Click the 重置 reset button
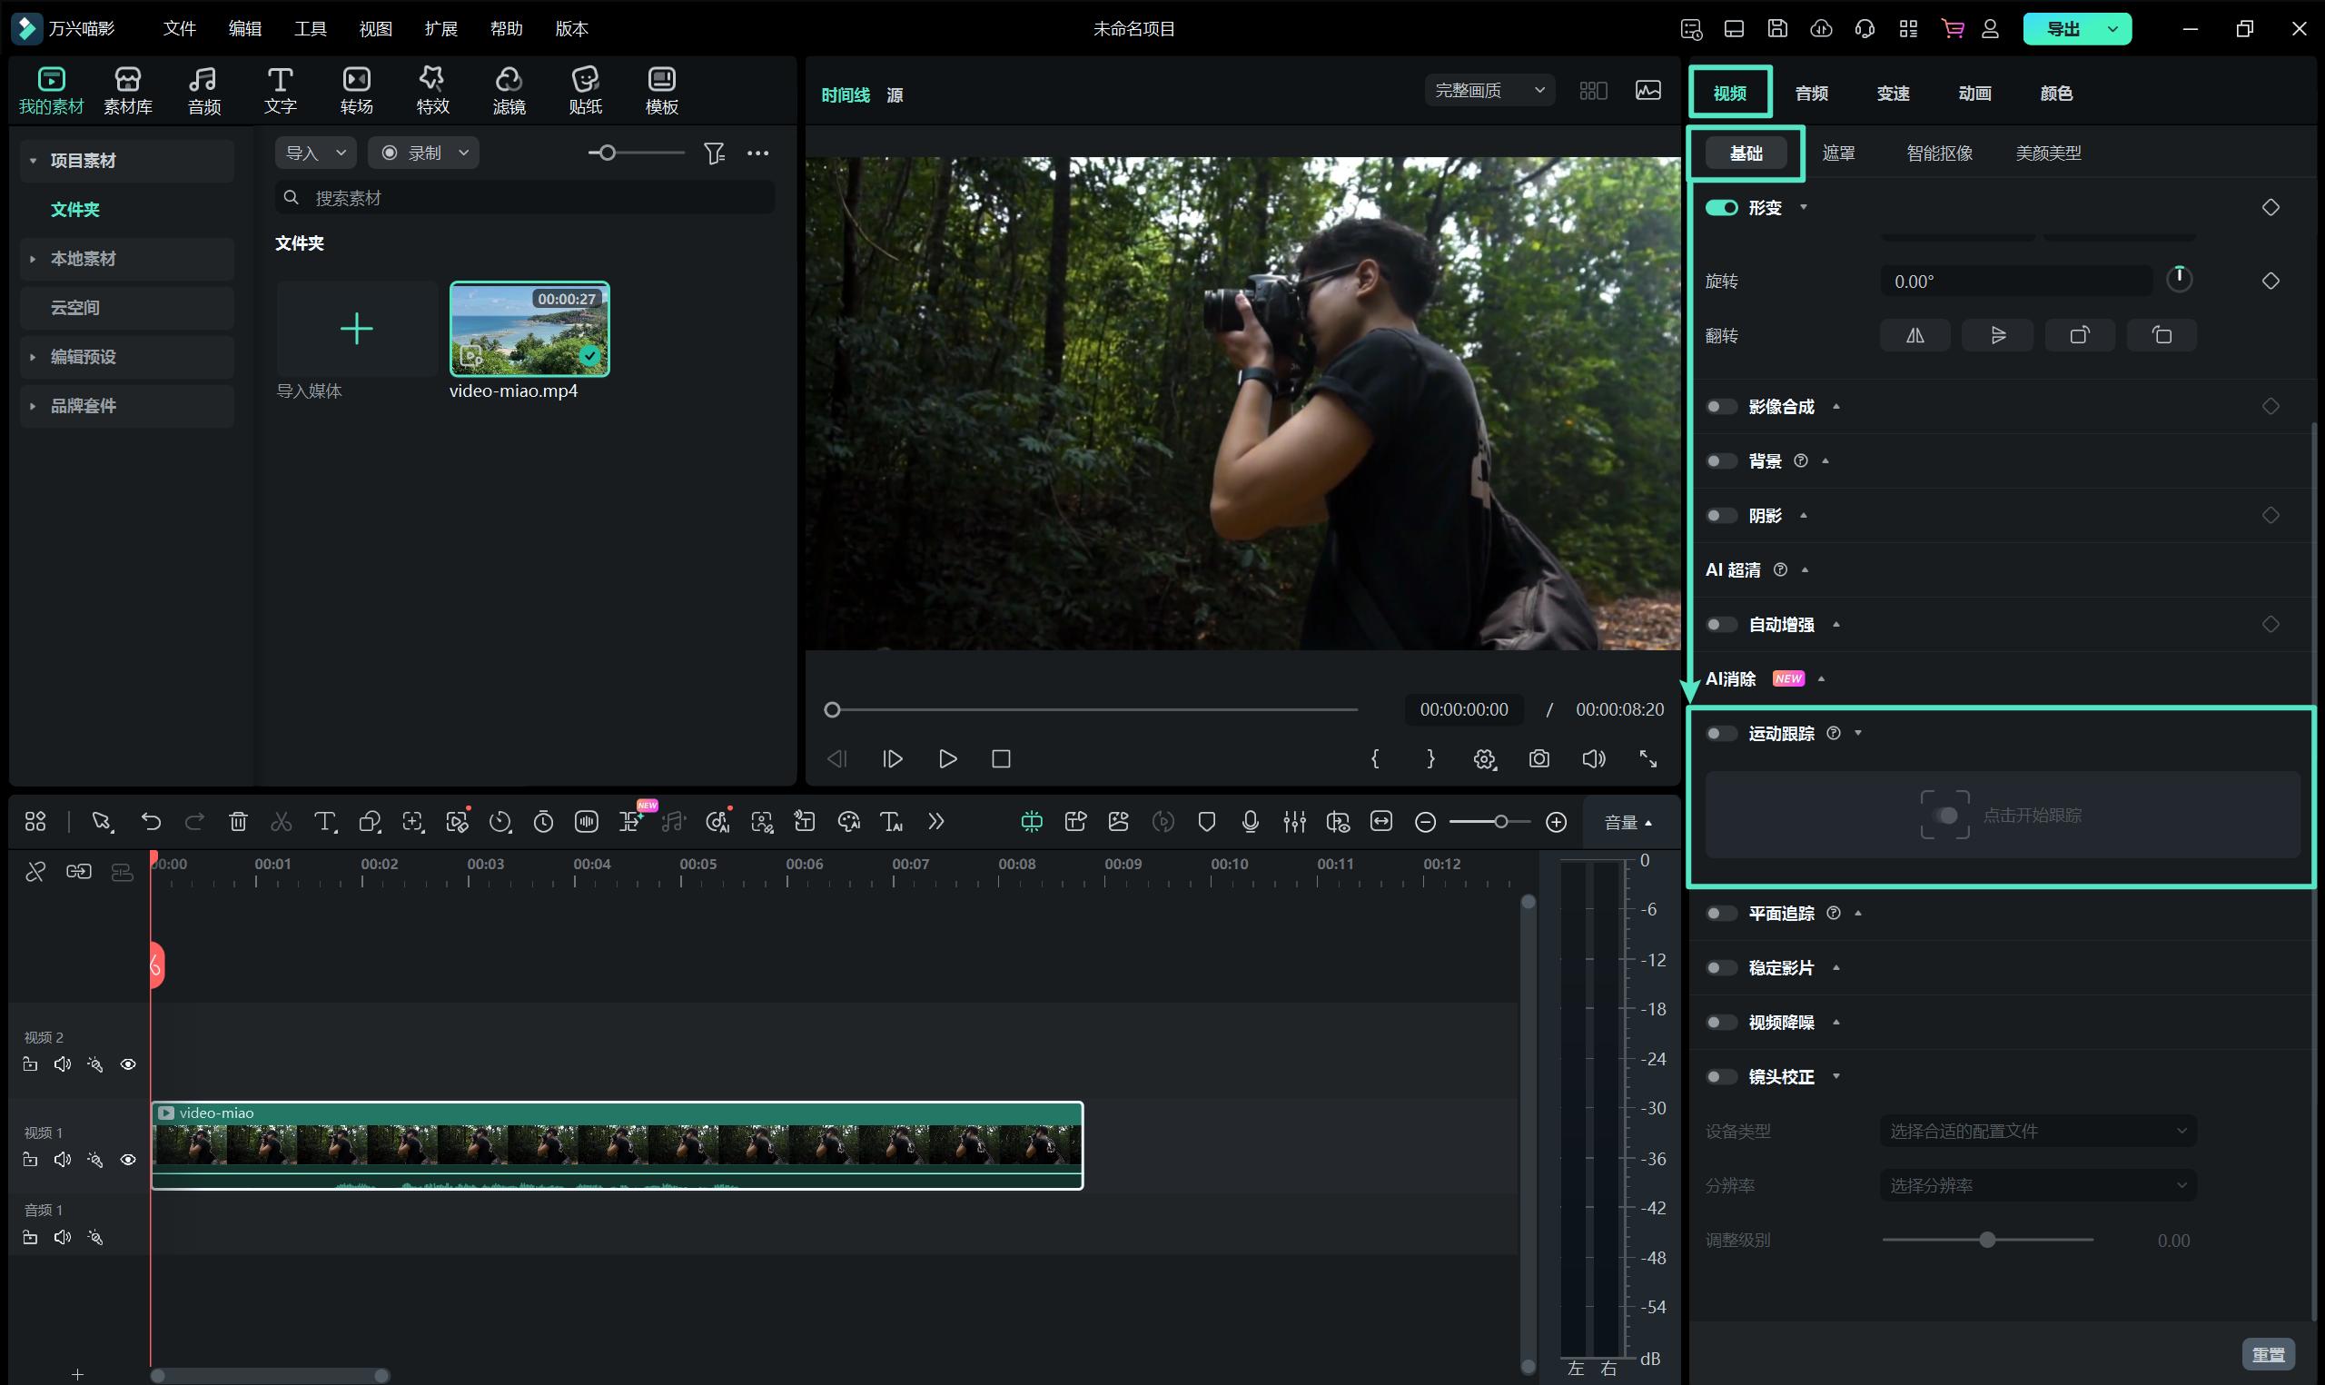The height and width of the screenshot is (1385, 2325). coord(2267,1353)
